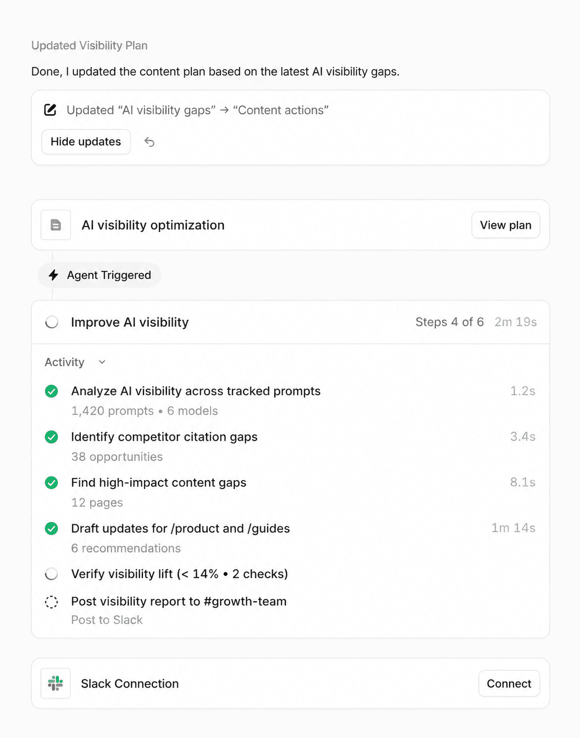Viewport: 580px width, 738px height.
Task: Click the lightning bolt in Agent Triggered
Action: [x=53, y=275]
